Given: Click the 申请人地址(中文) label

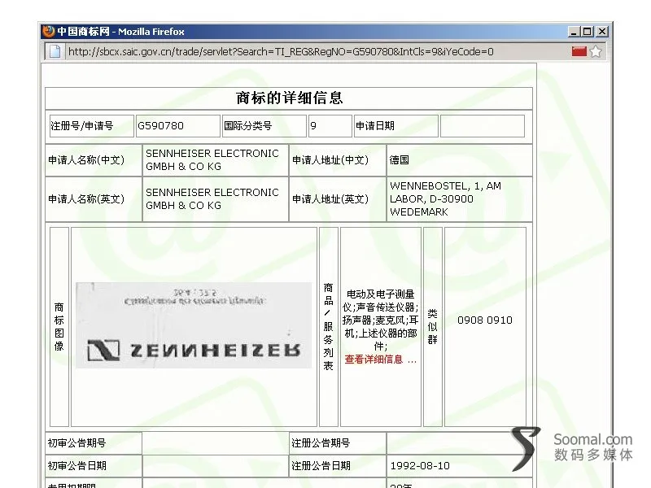Looking at the screenshot, I should (x=330, y=160).
